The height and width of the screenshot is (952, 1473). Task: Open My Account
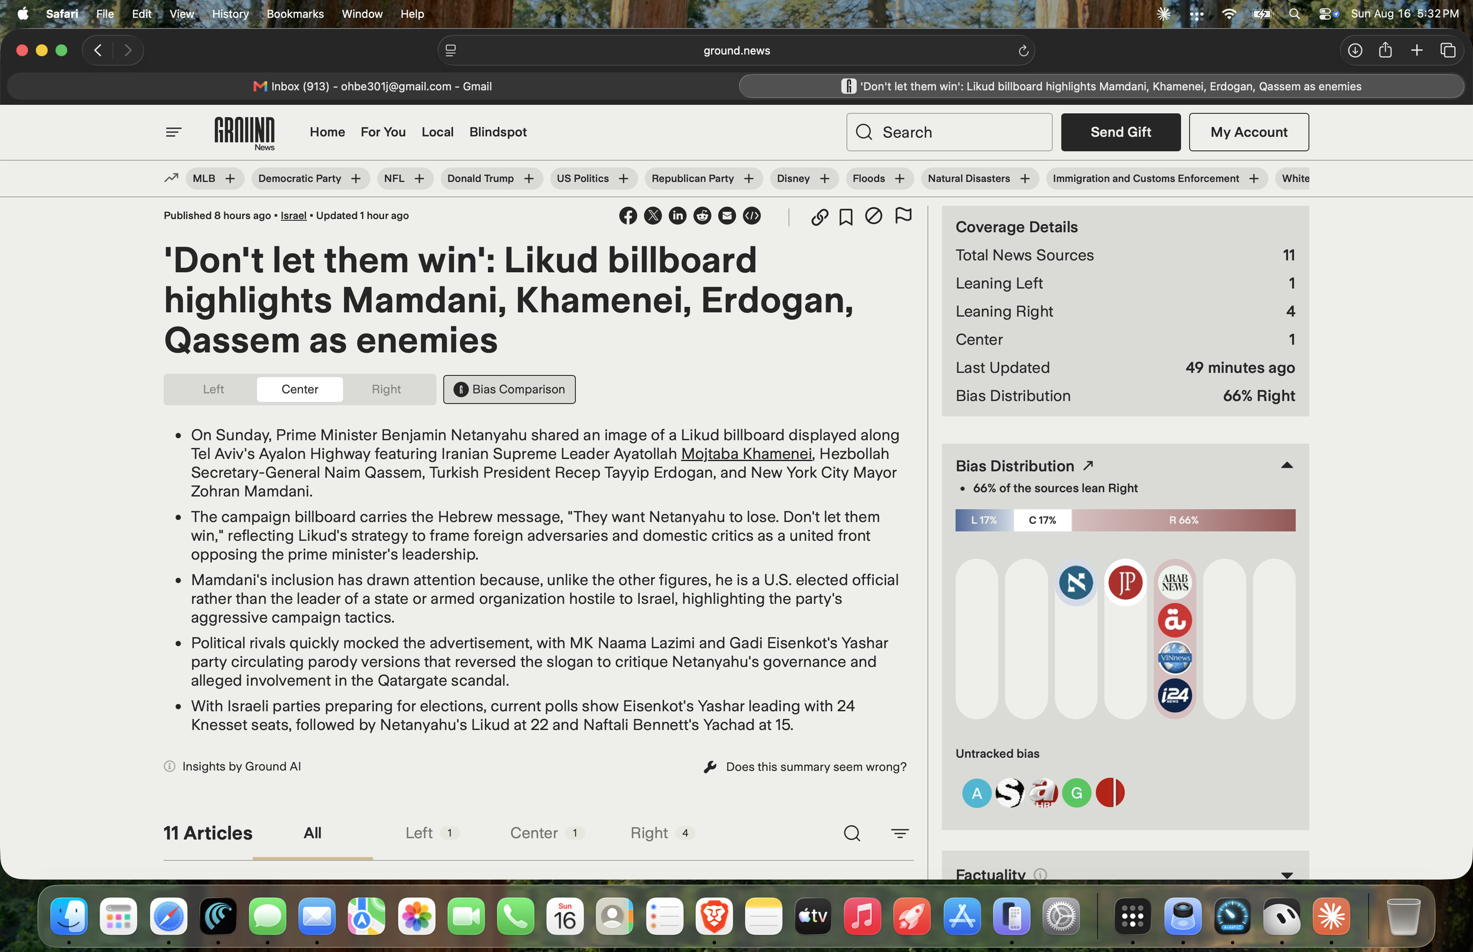pos(1249,133)
